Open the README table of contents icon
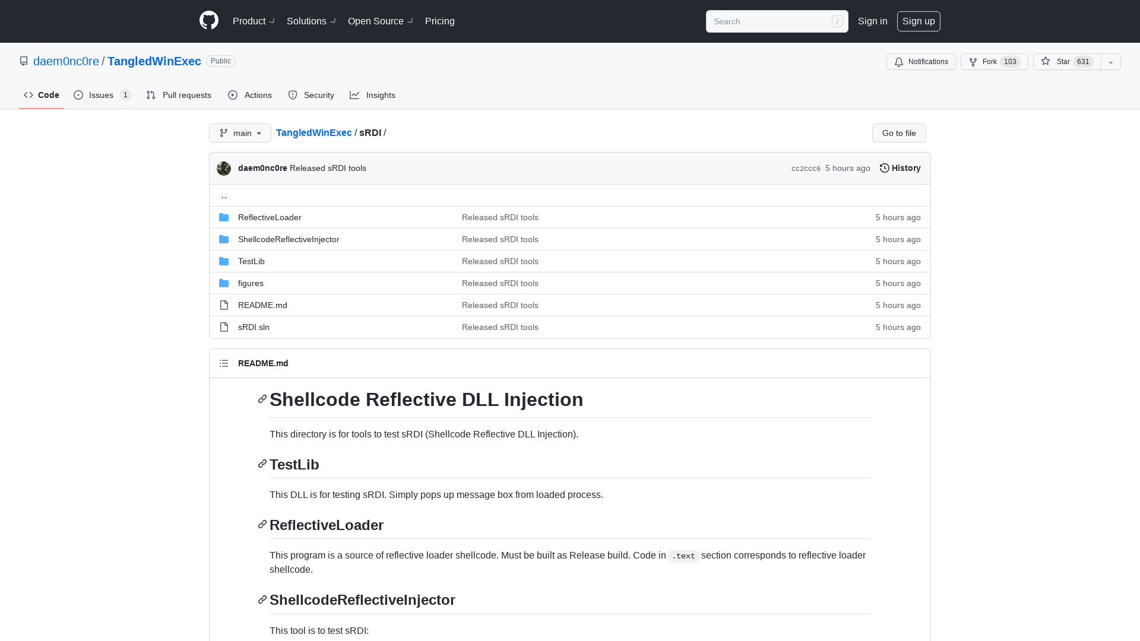Viewport: 1140px width, 641px height. (x=224, y=363)
